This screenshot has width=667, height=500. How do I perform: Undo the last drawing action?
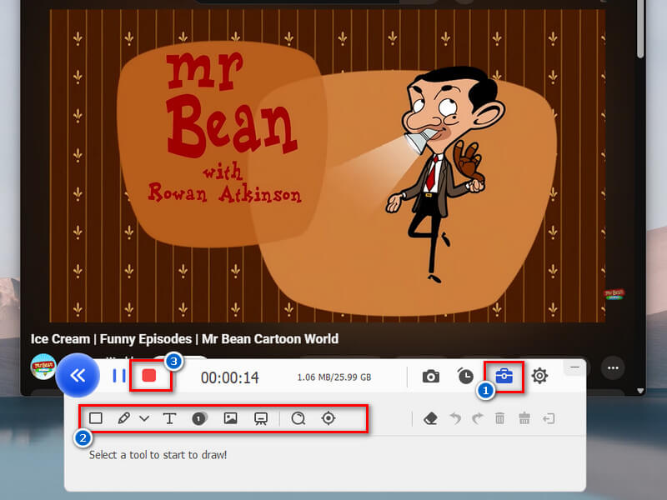[x=455, y=419]
